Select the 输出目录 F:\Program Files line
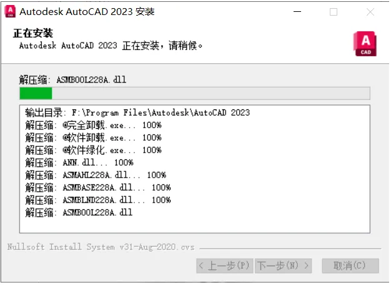The height and width of the screenshot is (285, 391). [137, 112]
